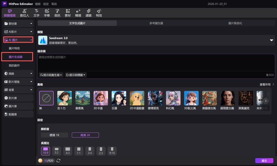Select the 文字 text tool
Viewport: 277px width, 166px height.
point(36,13)
